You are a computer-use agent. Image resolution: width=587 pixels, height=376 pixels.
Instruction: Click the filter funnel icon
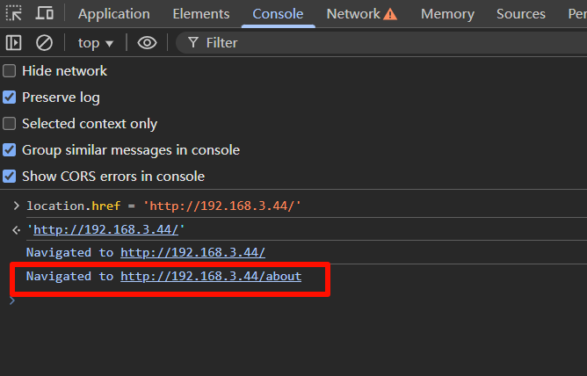pos(193,42)
